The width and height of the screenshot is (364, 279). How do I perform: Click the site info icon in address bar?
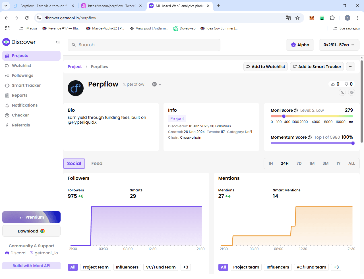39,18
